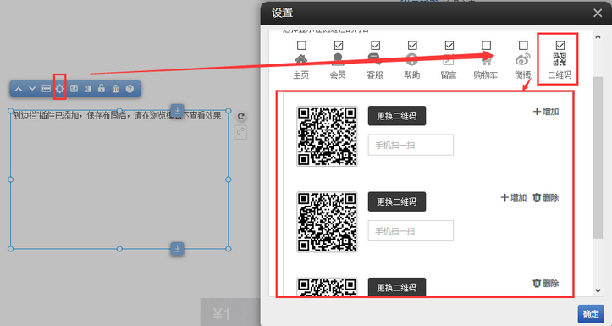
Task: Open widget settings via the gear icon
Action: pyautogui.click(x=60, y=89)
